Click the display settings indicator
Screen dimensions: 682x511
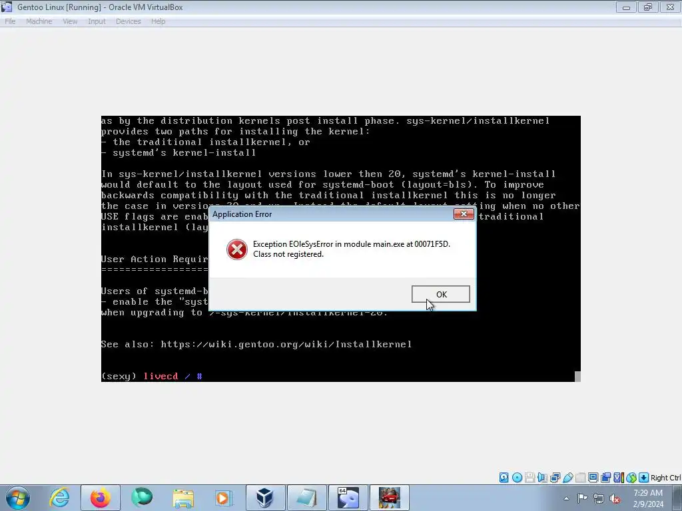[x=593, y=478]
